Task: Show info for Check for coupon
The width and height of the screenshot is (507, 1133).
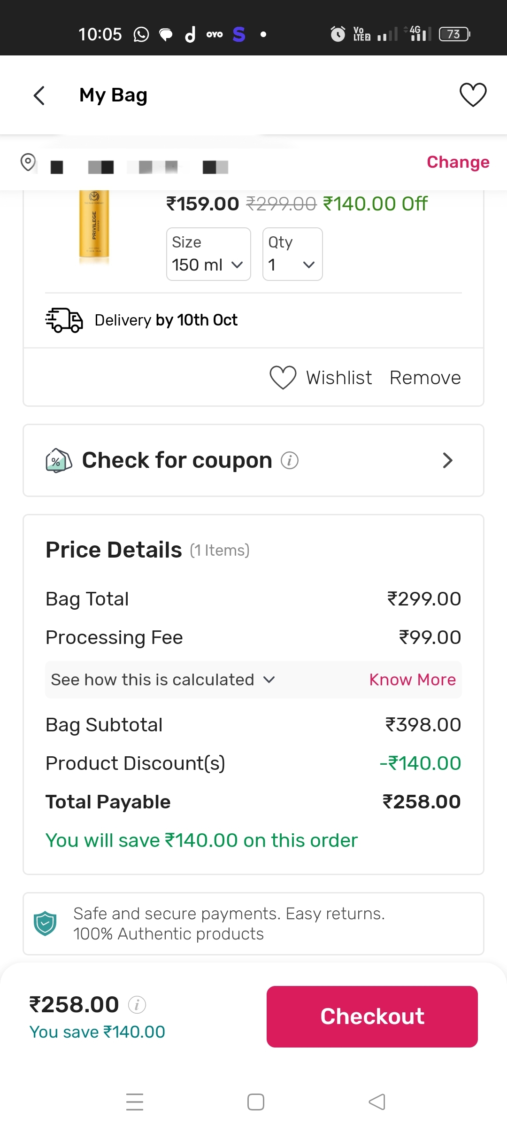Action: tap(290, 460)
